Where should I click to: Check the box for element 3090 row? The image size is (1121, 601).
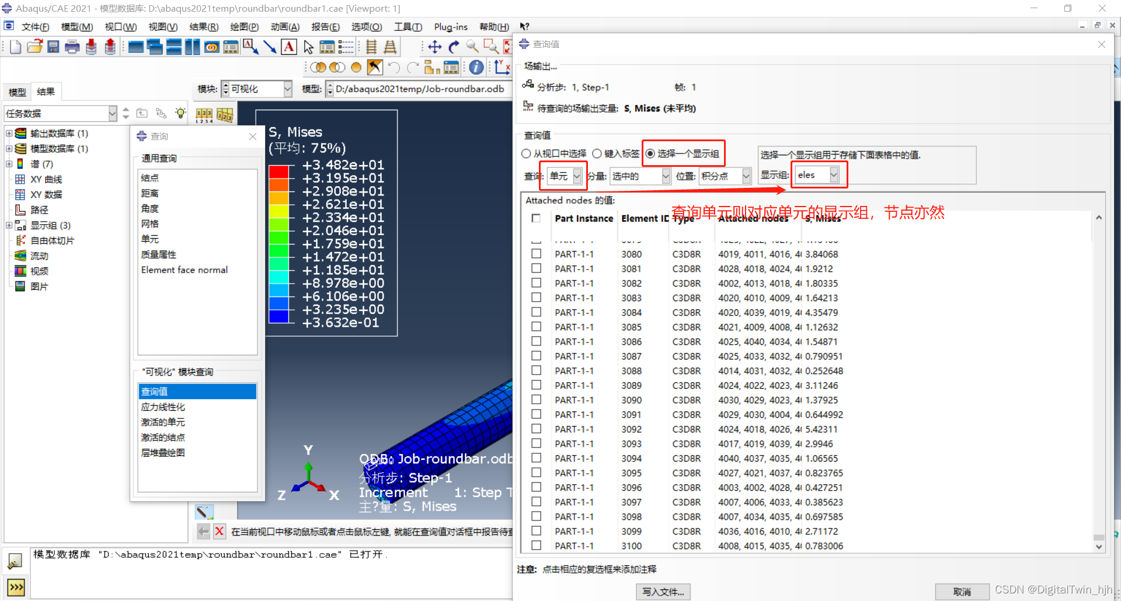click(536, 400)
